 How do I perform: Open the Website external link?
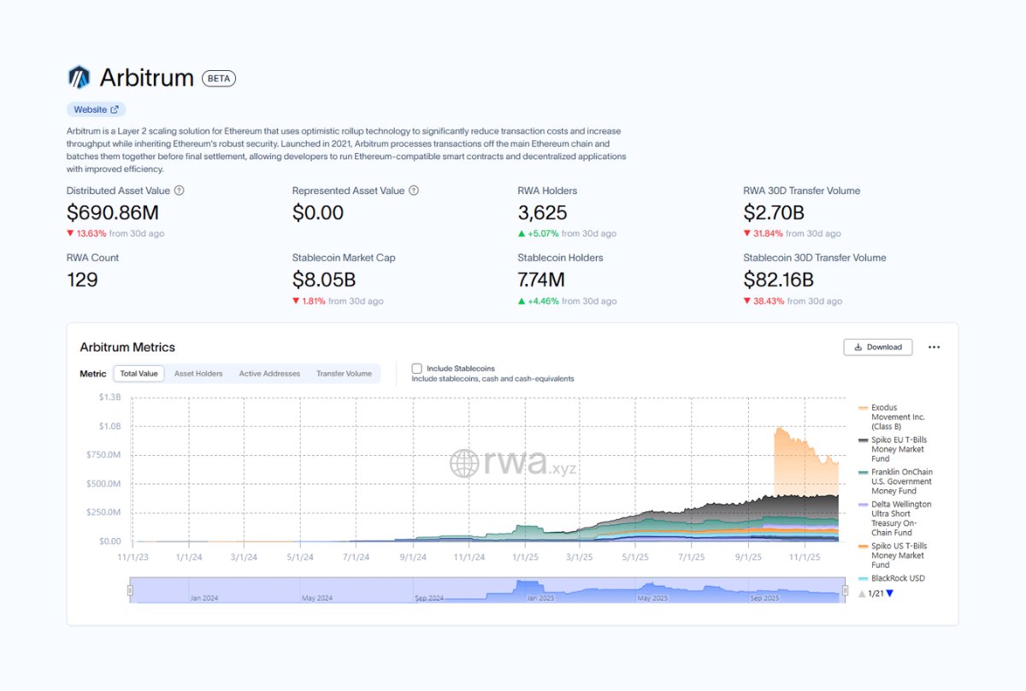coord(96,109)
